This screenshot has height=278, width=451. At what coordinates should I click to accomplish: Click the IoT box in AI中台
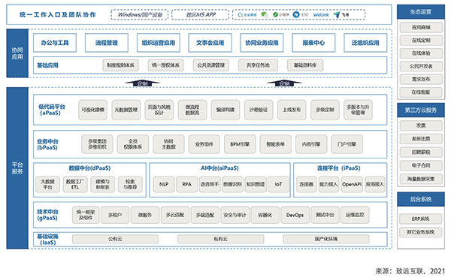(x=278, y=184)
